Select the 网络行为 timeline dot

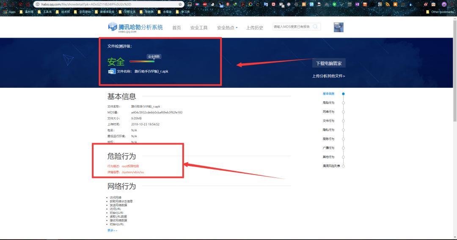[x=343, y=112]
